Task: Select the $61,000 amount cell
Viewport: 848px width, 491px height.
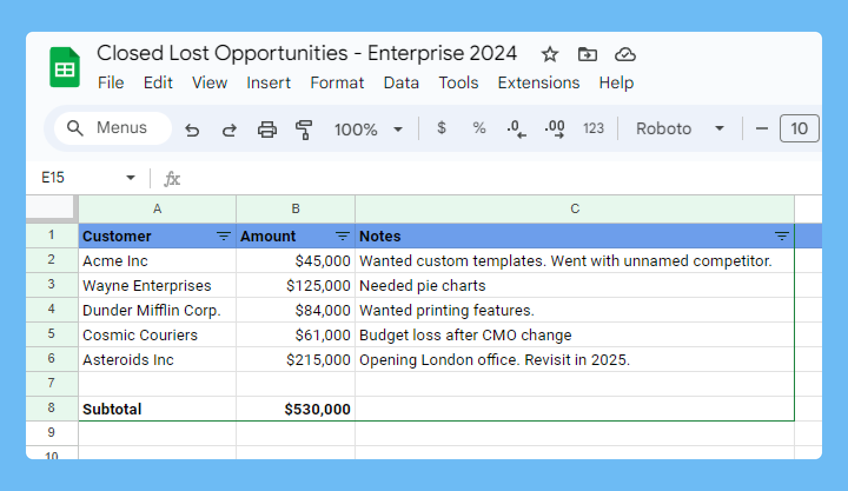Action: 296,335
